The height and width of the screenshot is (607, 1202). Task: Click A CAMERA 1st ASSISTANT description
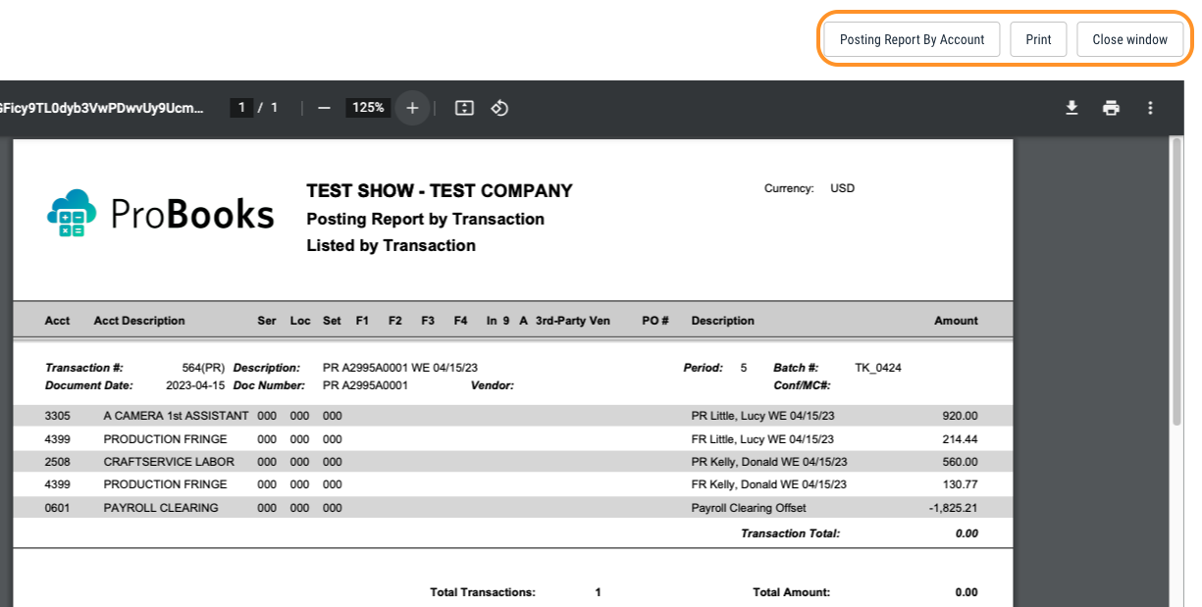point(176,416)
